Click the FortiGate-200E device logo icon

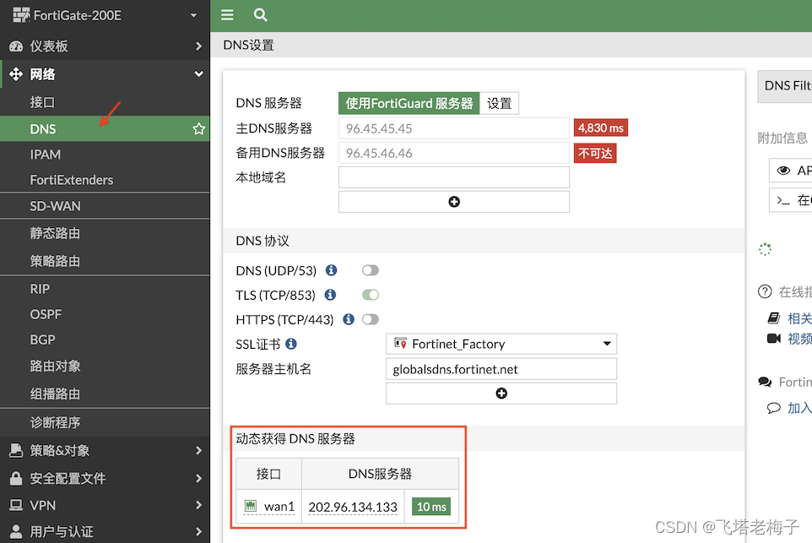pyautogui.click(x=21, y=15)
